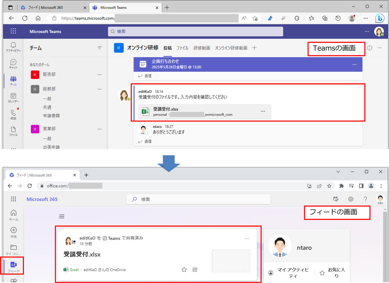Screen dimensions: 389x283
Task: Switch to フィード | Microsoft 365 tab in Edge
Action: tap(53, 8)
